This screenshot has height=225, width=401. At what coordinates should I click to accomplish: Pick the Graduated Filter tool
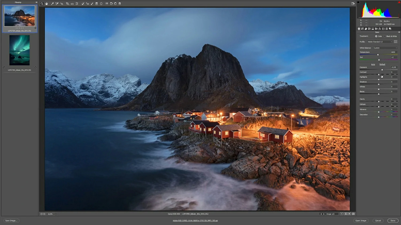point(97,4)
